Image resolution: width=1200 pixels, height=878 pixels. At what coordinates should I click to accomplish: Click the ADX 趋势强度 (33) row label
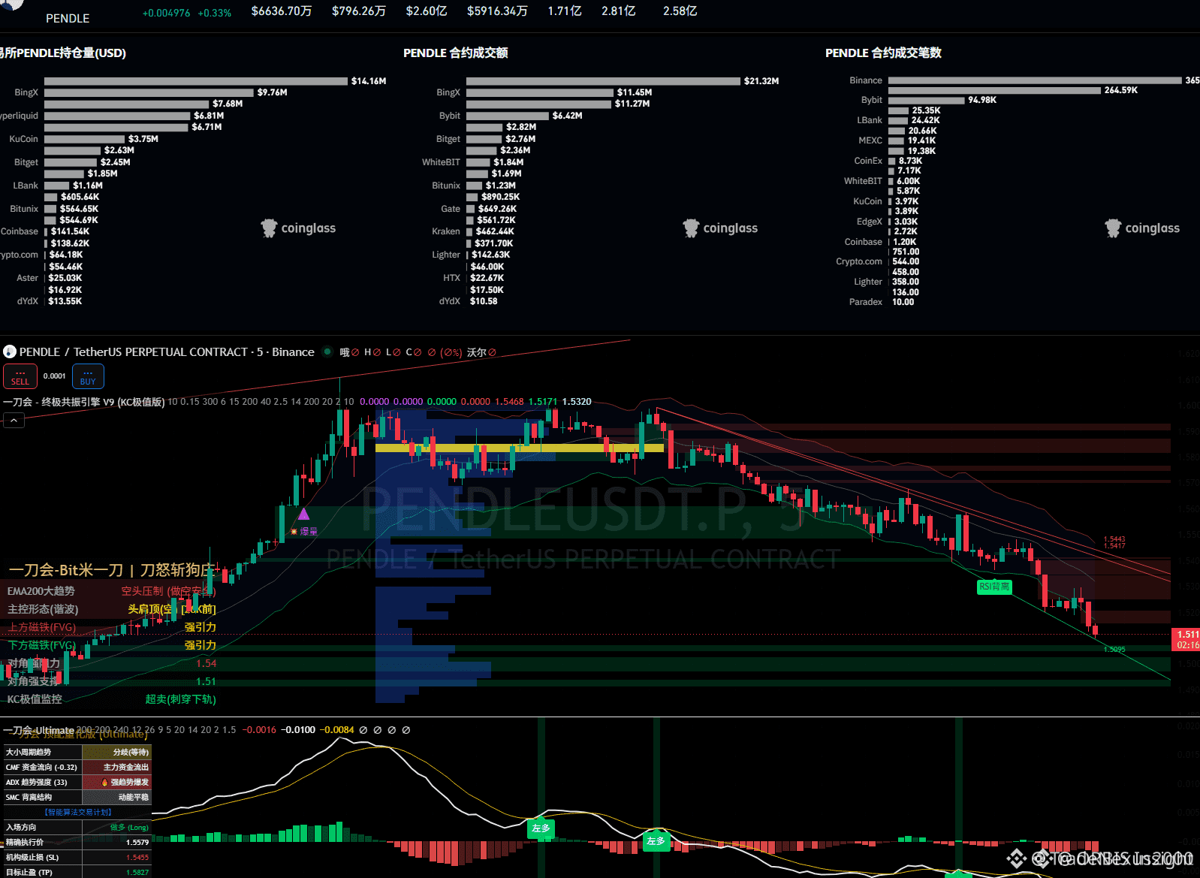[36, 782]
